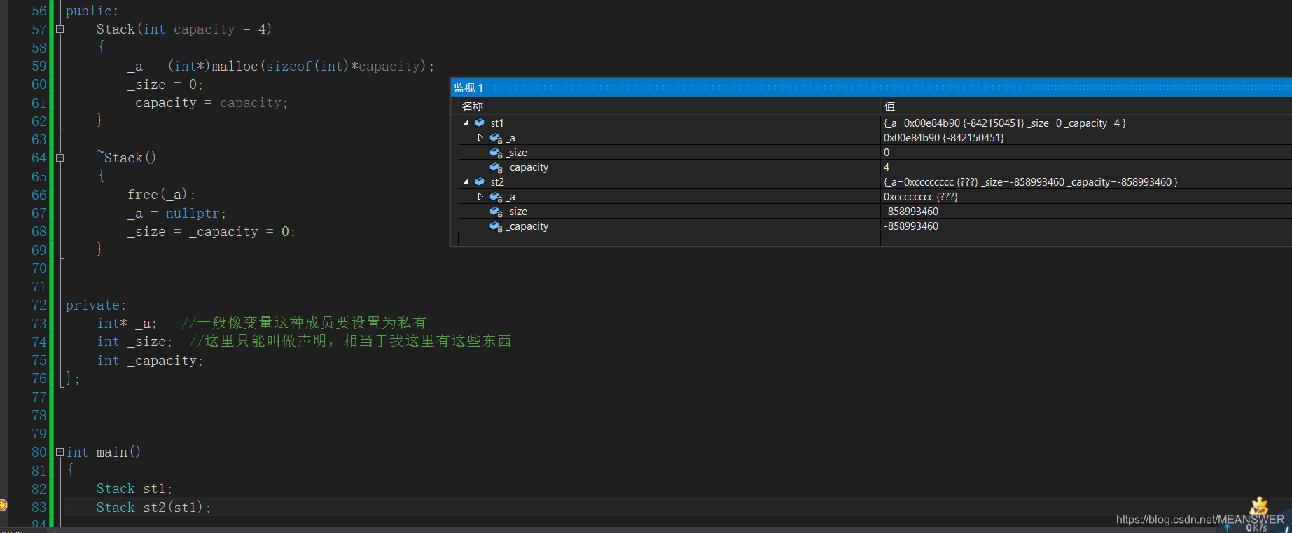Click the 名称 column header
1292x533 pixels.
click(x=473, y=106)
